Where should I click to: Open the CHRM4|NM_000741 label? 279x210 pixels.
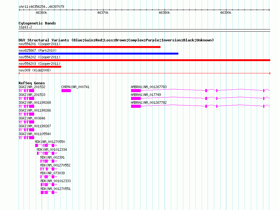coord(75,87)
